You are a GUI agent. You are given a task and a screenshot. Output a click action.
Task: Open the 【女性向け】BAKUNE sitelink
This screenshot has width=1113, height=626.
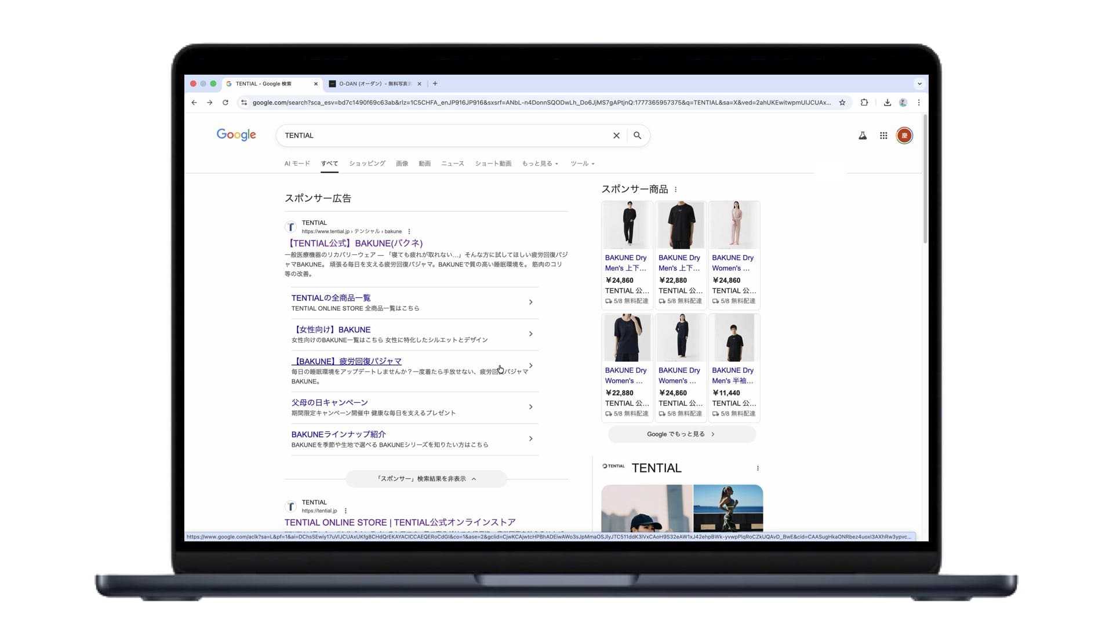pyautogui.click(x=331, y=330)
